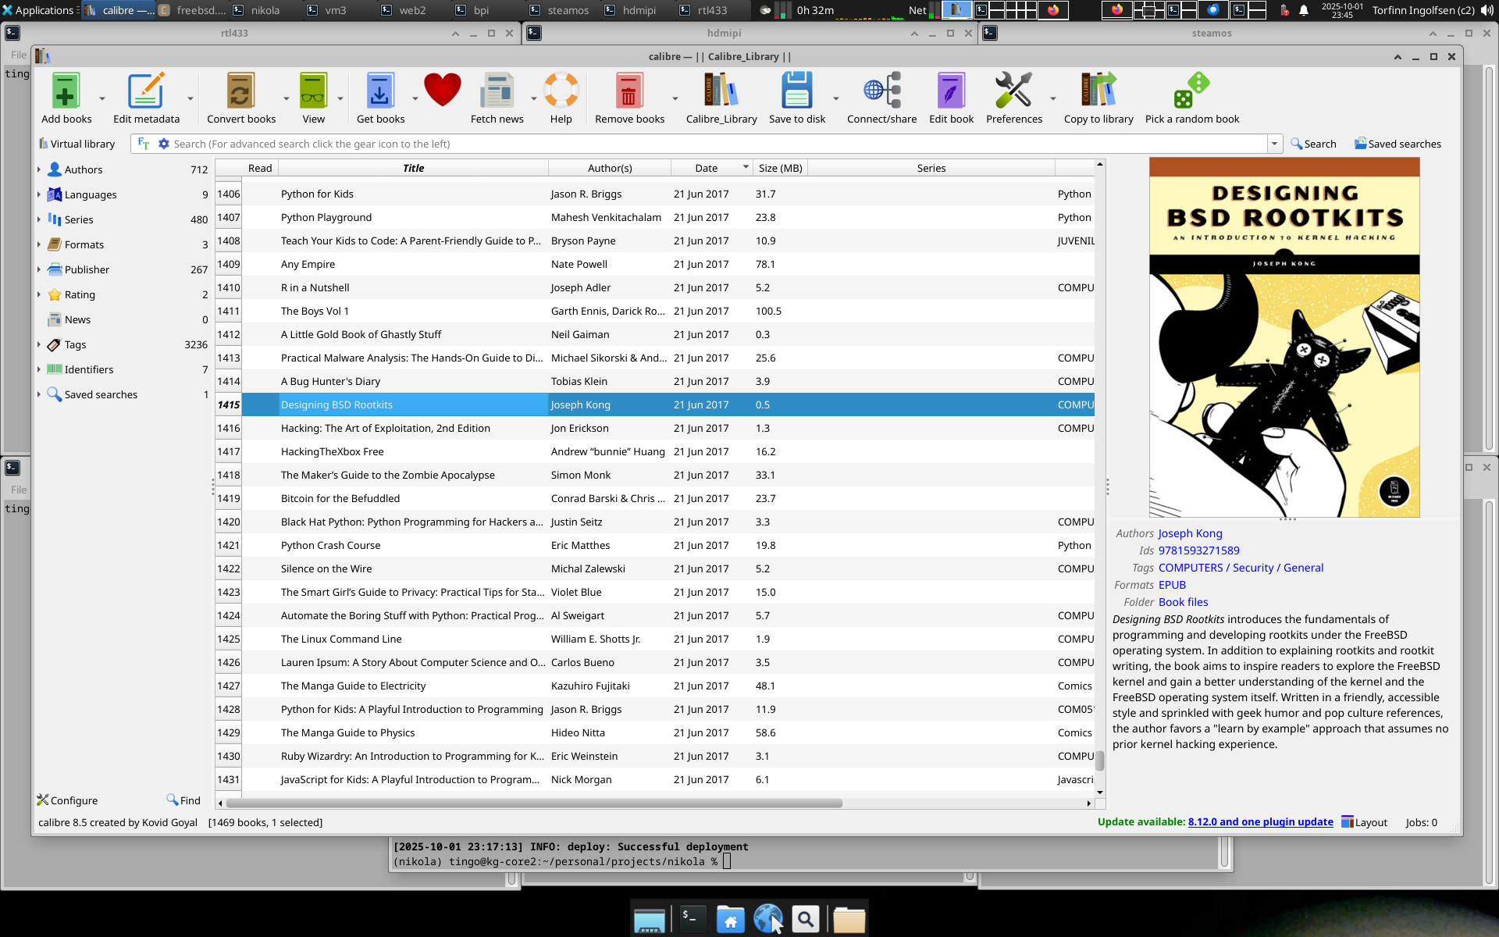1499x937 pixels.
Task: Open Preferences tool icon
Action: (1013, 91)
